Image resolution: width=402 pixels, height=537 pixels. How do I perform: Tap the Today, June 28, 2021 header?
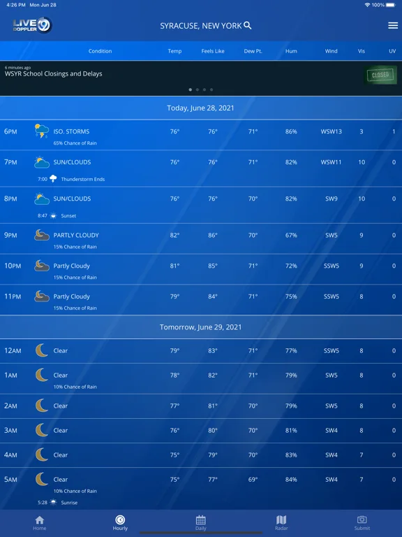pos(201,108)
